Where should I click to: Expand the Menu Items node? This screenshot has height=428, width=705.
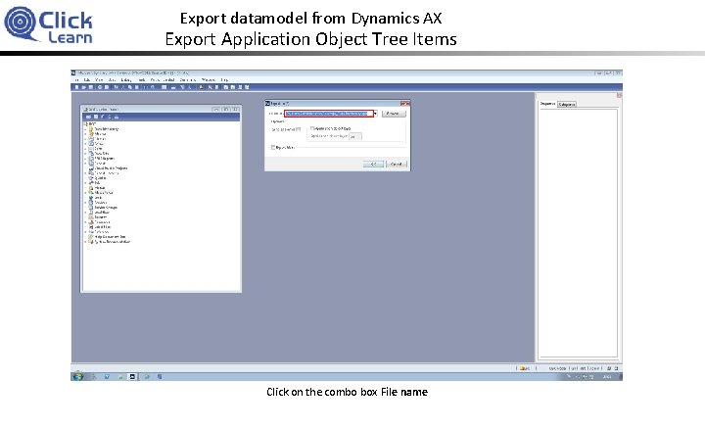[x=85, y=192]
